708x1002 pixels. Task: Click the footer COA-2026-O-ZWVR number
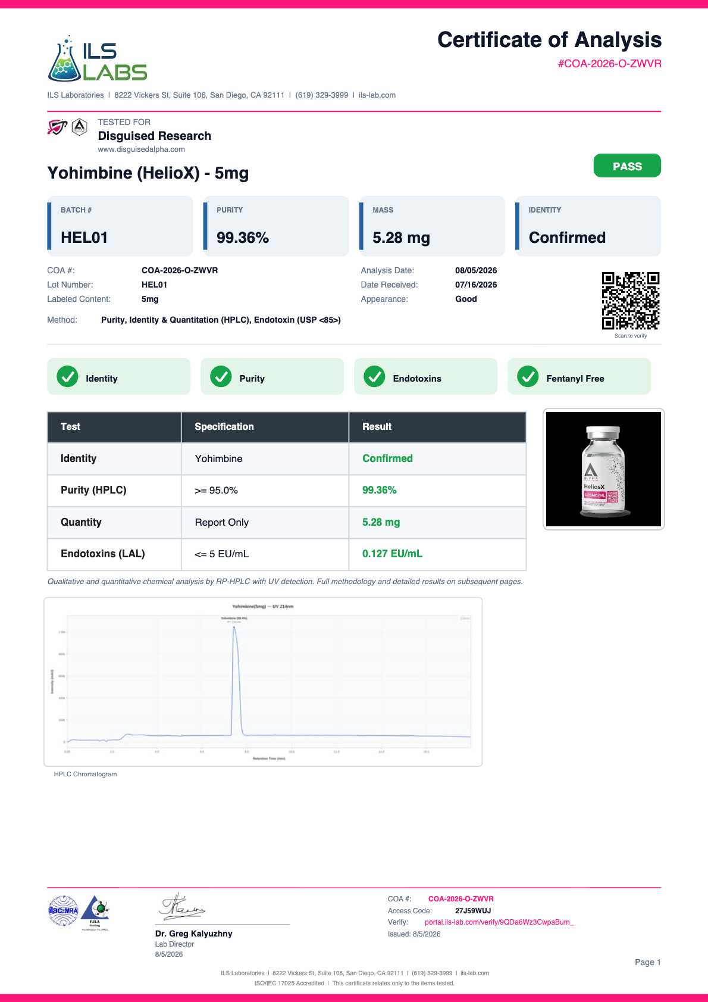(461, 899)
